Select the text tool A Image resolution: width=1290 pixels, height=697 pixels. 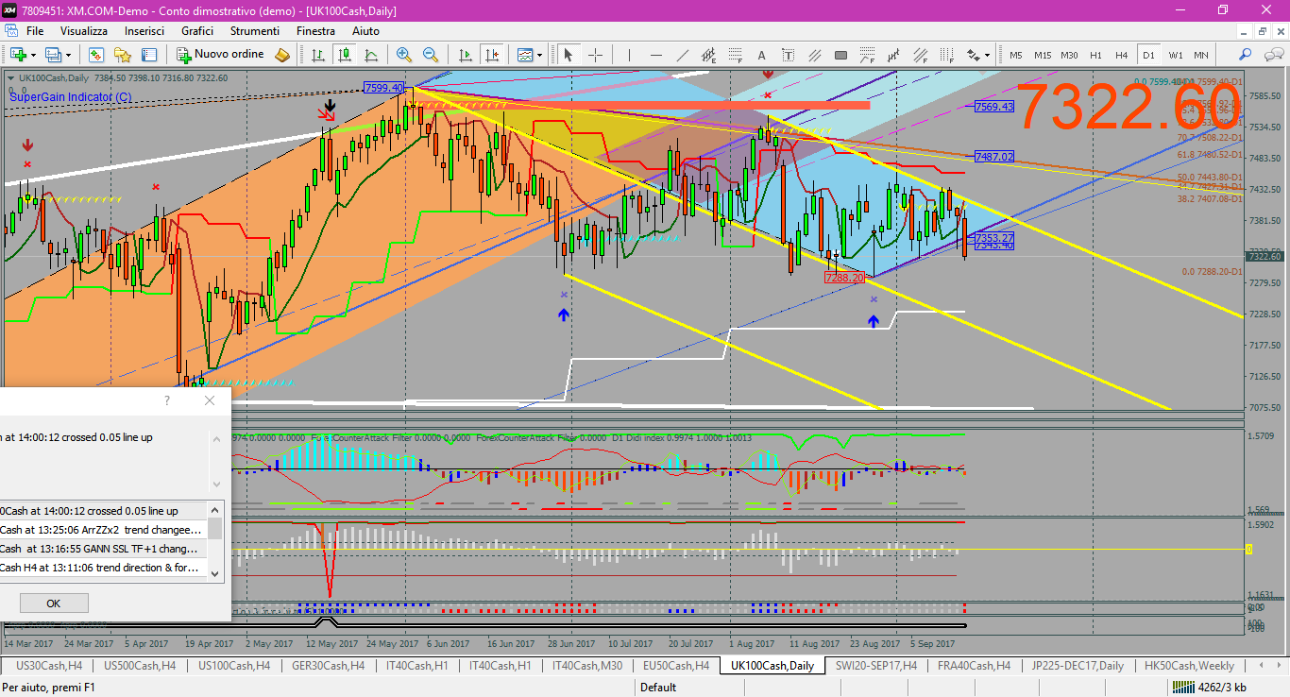[762, 55]
